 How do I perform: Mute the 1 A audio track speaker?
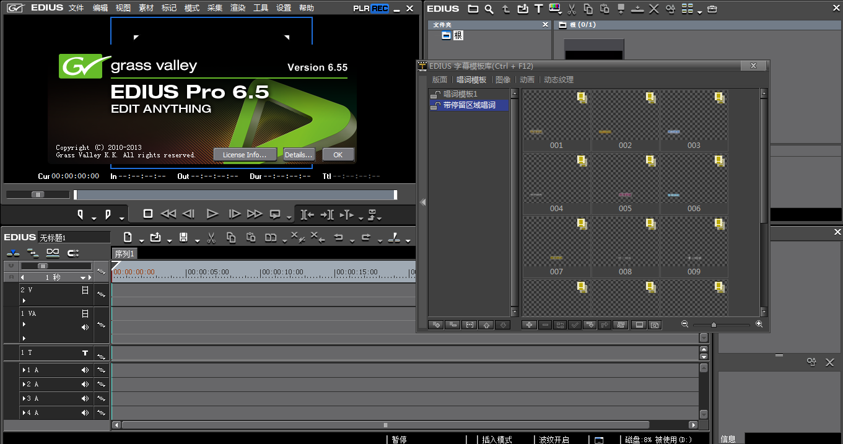coord(85,370)
